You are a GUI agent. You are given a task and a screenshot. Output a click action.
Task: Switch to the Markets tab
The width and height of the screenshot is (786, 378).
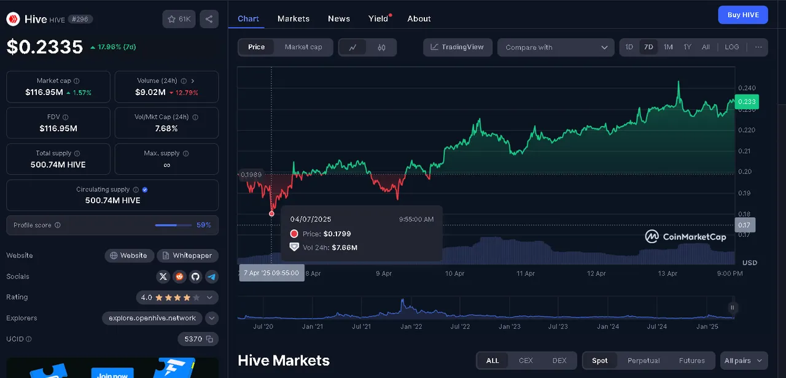point(294,18)
